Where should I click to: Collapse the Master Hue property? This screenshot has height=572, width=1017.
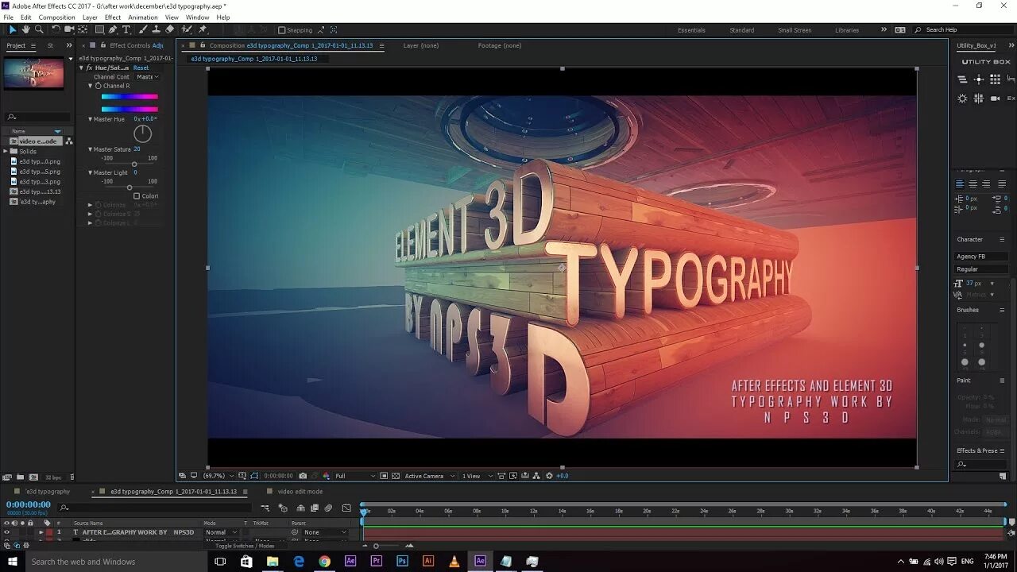pyautogui.click(x=90, y=119)
